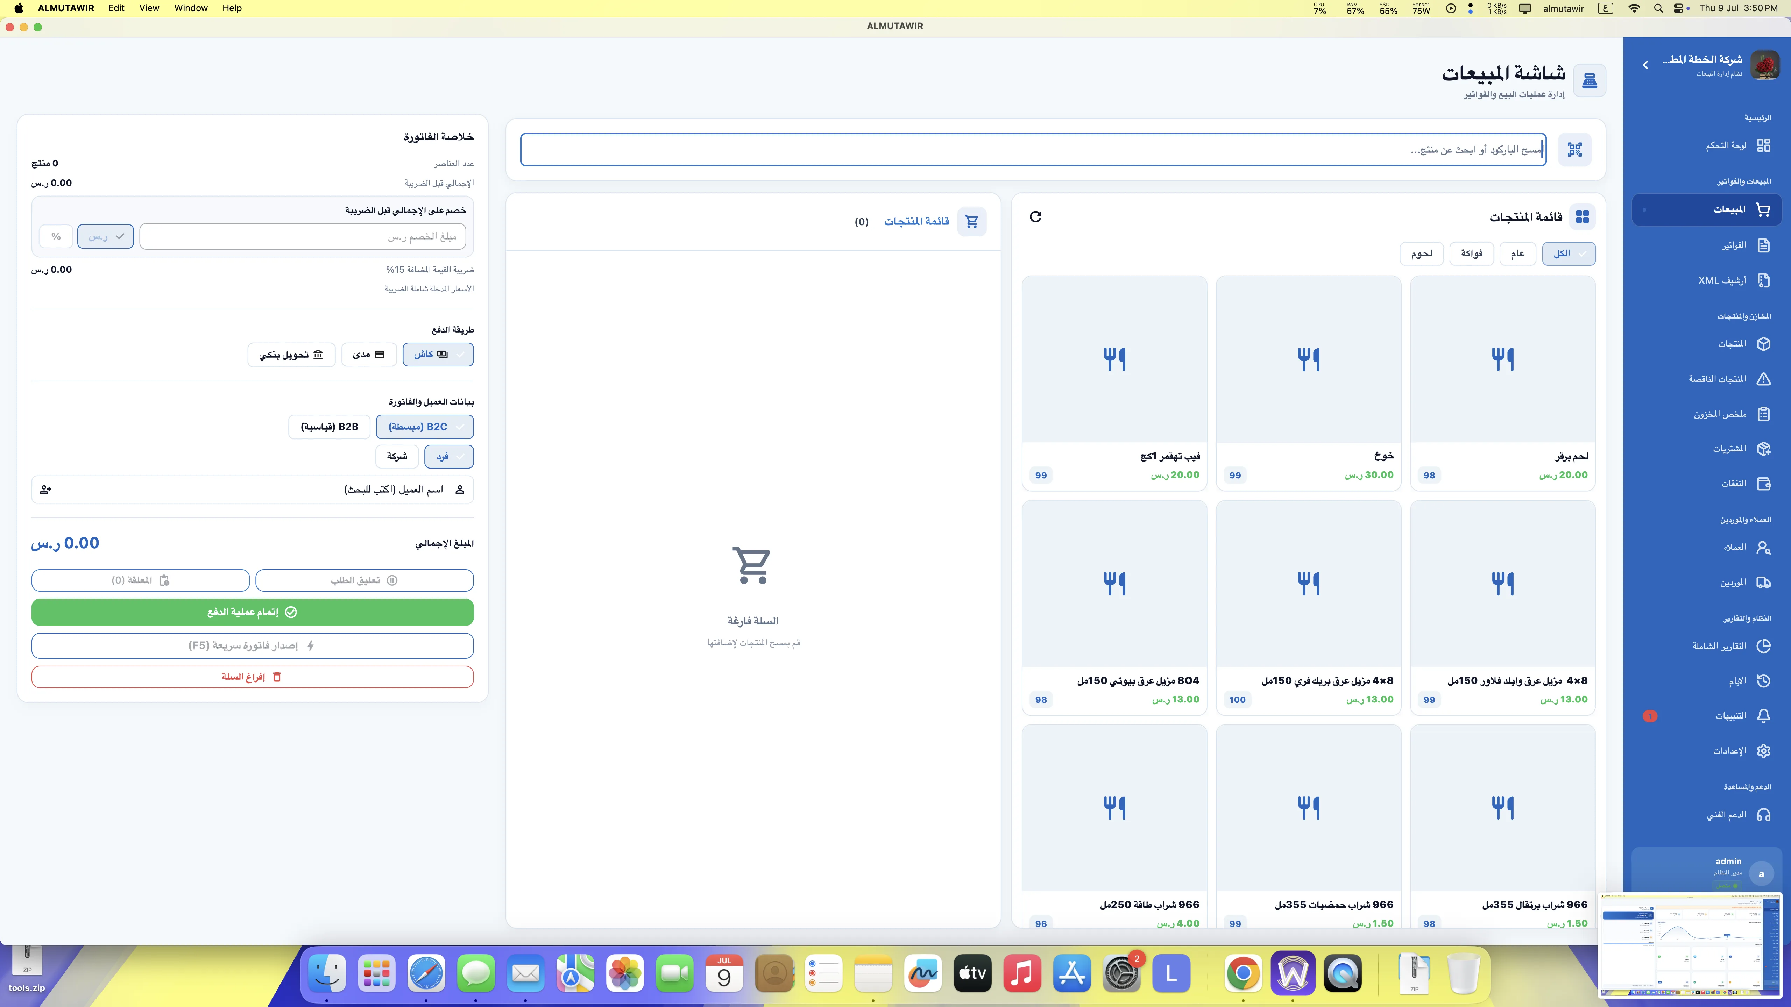Open الإعدادات settings in the sidebar
The image size is (1791, 1007).
1707,751
